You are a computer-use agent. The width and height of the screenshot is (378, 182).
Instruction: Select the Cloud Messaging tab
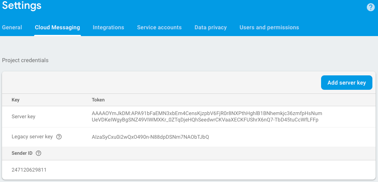coord(57,27)
